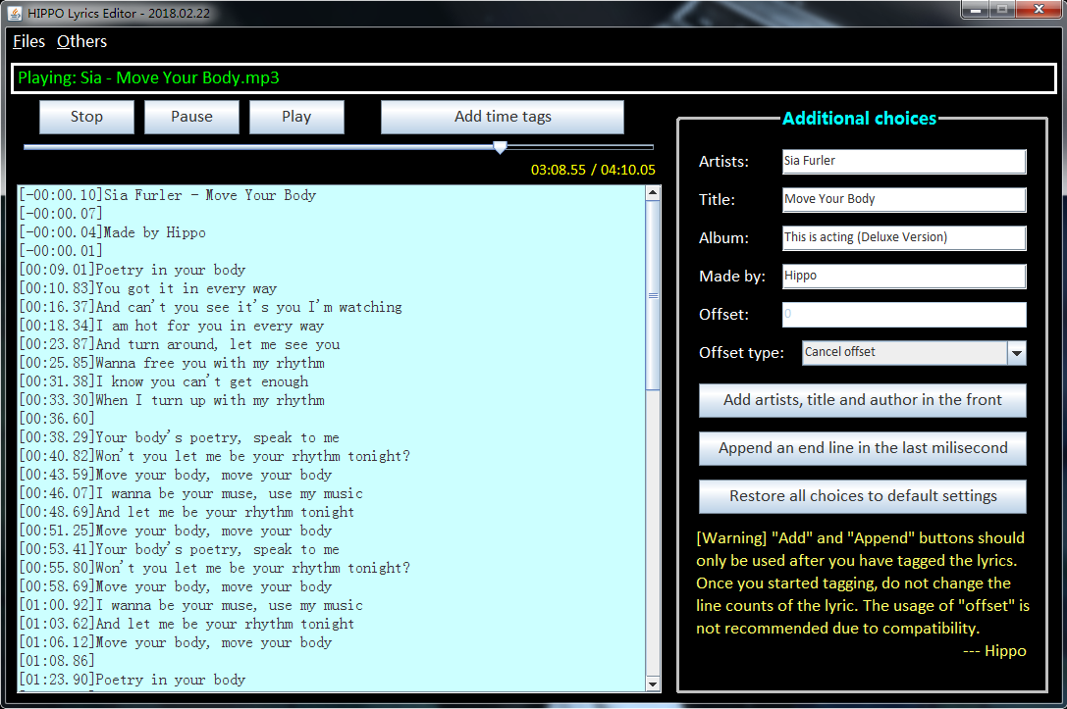Click the line at 00:40.82 "Won't you let me be your rhythm tonight?"

(214, 456)
